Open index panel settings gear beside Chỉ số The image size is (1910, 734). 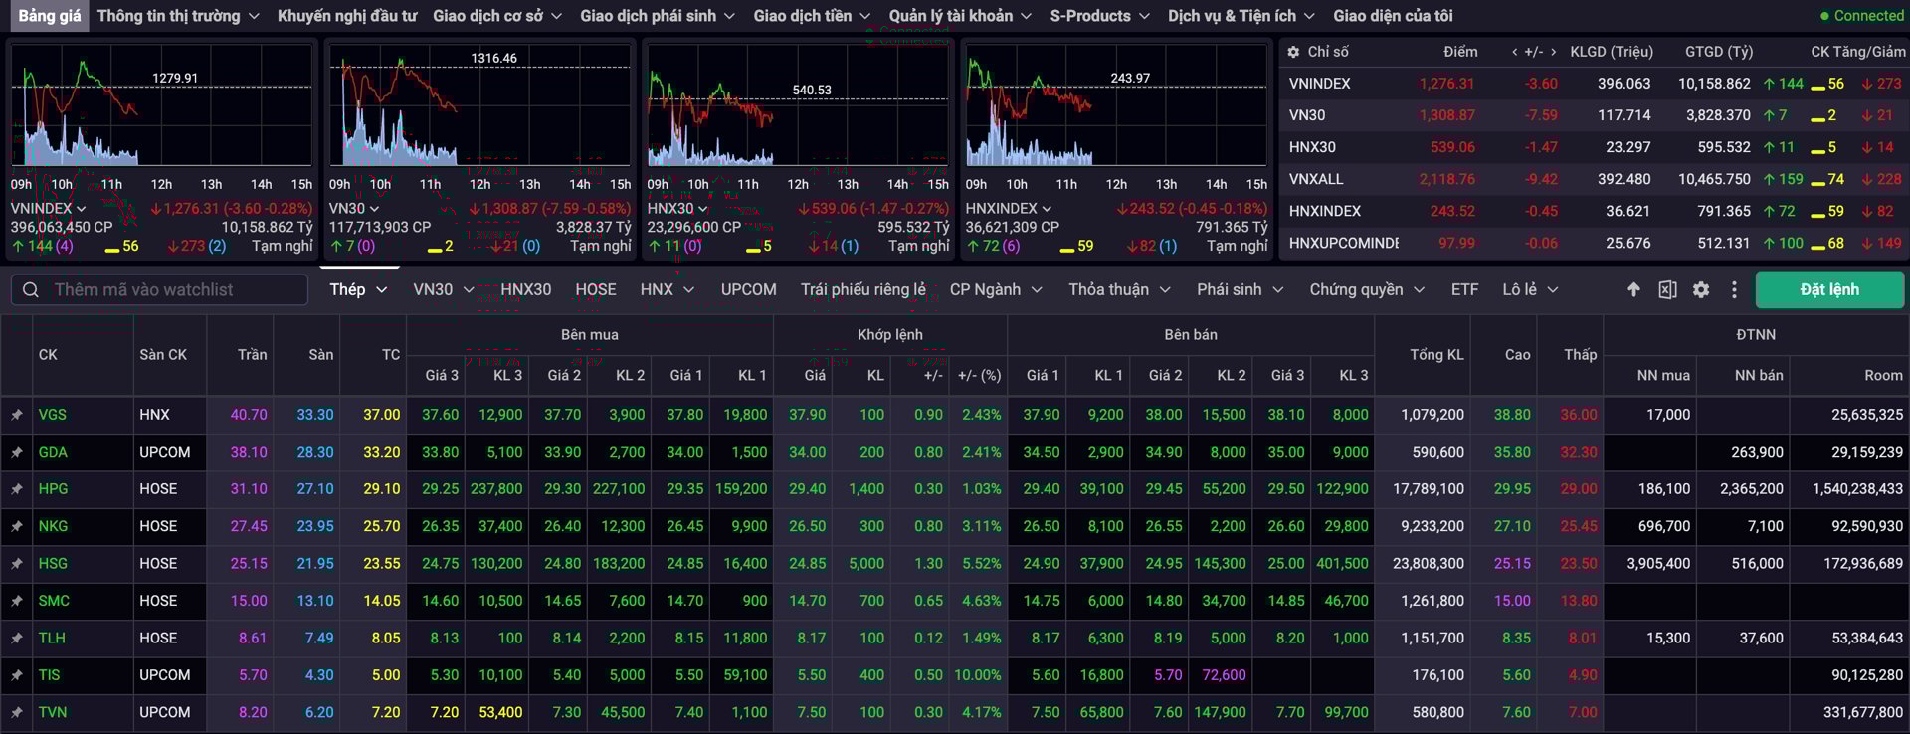click(x=1293, y=52)
